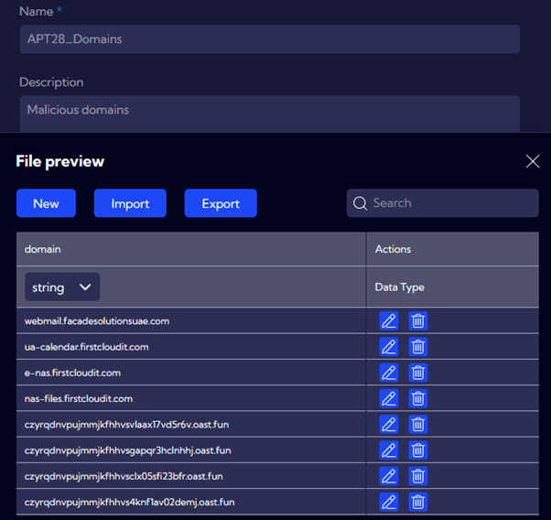The height and width of the screenshot is (520, 551).
Task: Focus the Search field
Action: tap(448, 203)
